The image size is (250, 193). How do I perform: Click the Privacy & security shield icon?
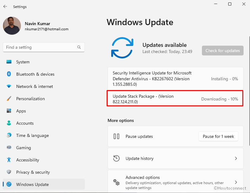coord(9,172)
